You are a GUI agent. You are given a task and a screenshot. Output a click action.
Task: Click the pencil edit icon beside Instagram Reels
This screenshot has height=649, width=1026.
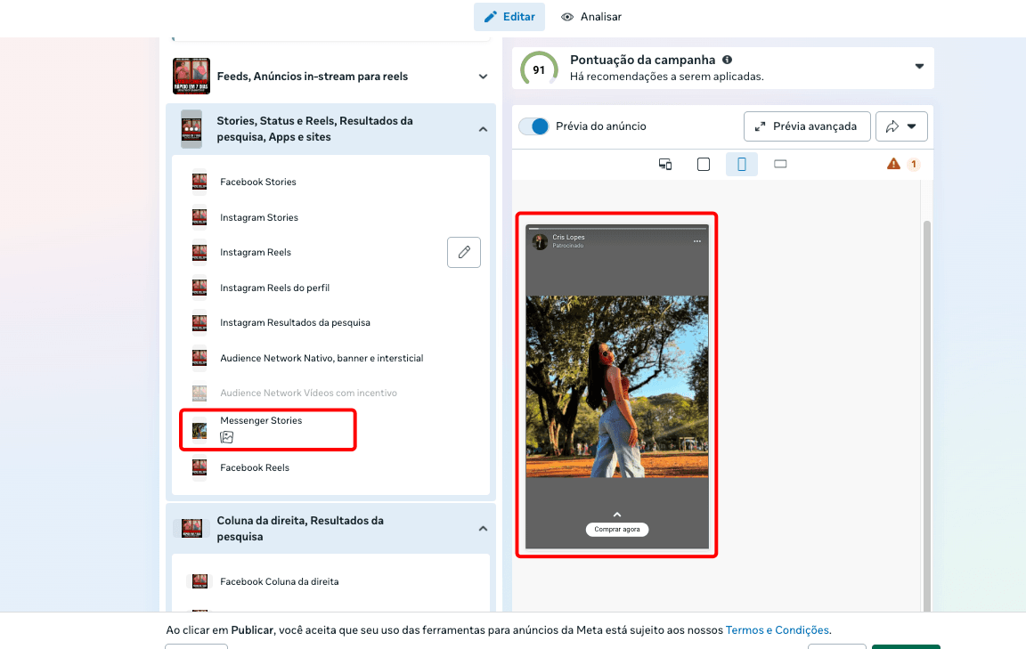tap(463, 252)
